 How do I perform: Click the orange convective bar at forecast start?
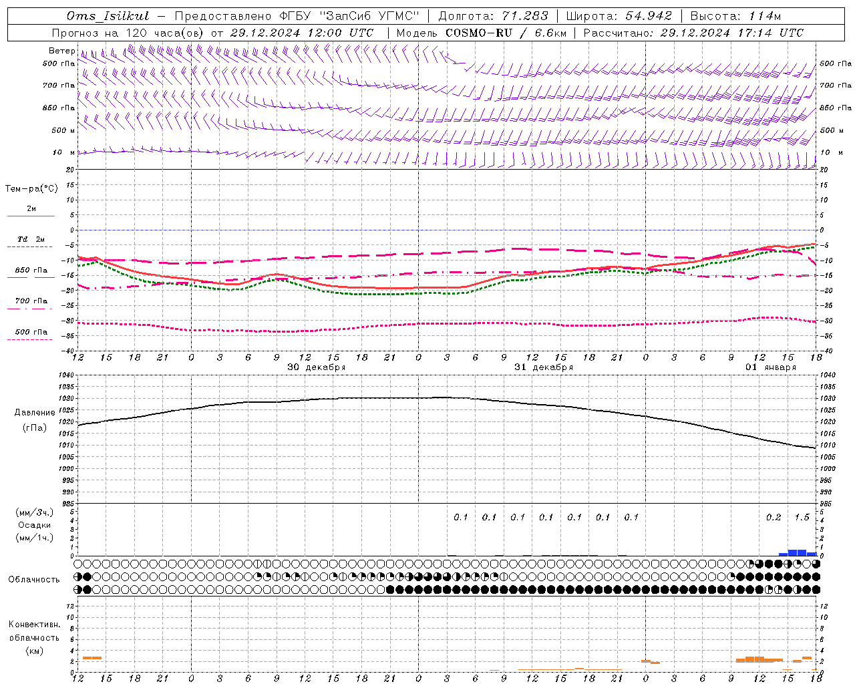(x=92, y=658)
